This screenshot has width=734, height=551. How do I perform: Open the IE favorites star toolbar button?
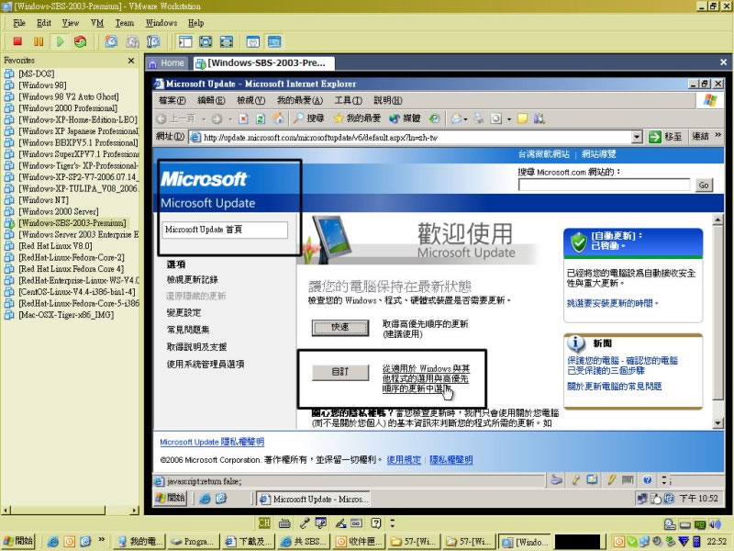point(357,118)
